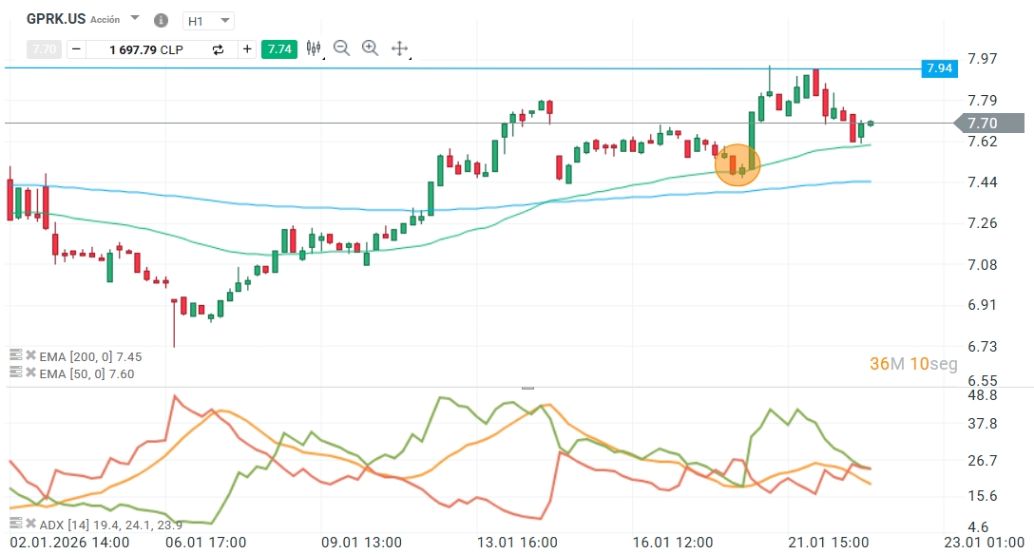Click the zoom in magnifier icon
1034x554 pixels.
click(371, 48)
